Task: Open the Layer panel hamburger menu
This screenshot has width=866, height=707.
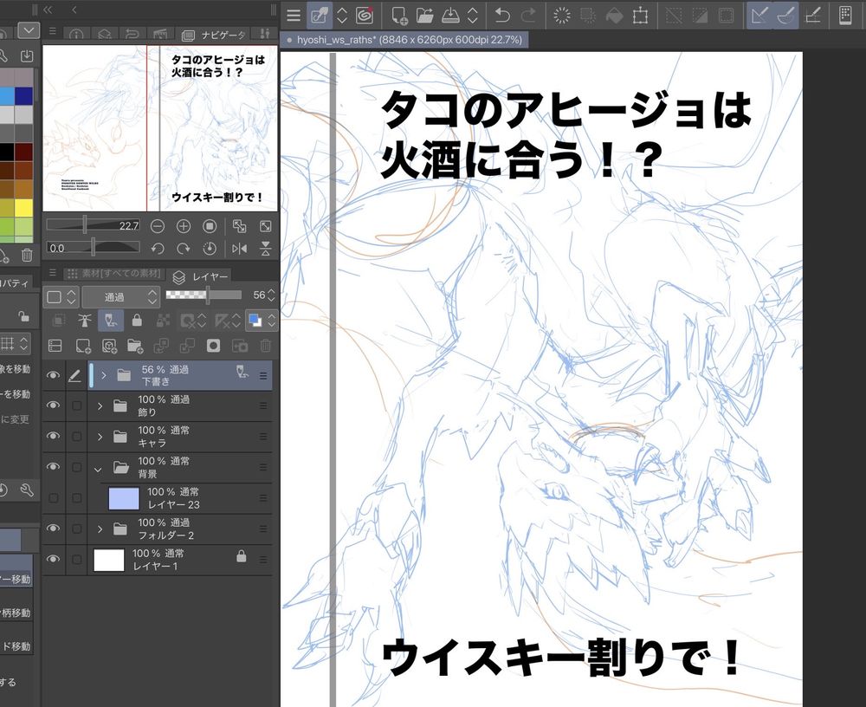Action: pos(53,273)
